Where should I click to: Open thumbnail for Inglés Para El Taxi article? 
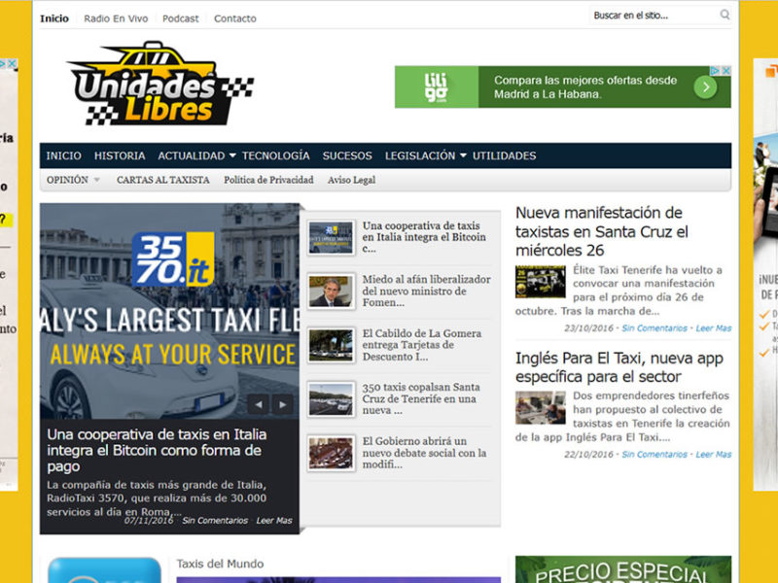541,407
